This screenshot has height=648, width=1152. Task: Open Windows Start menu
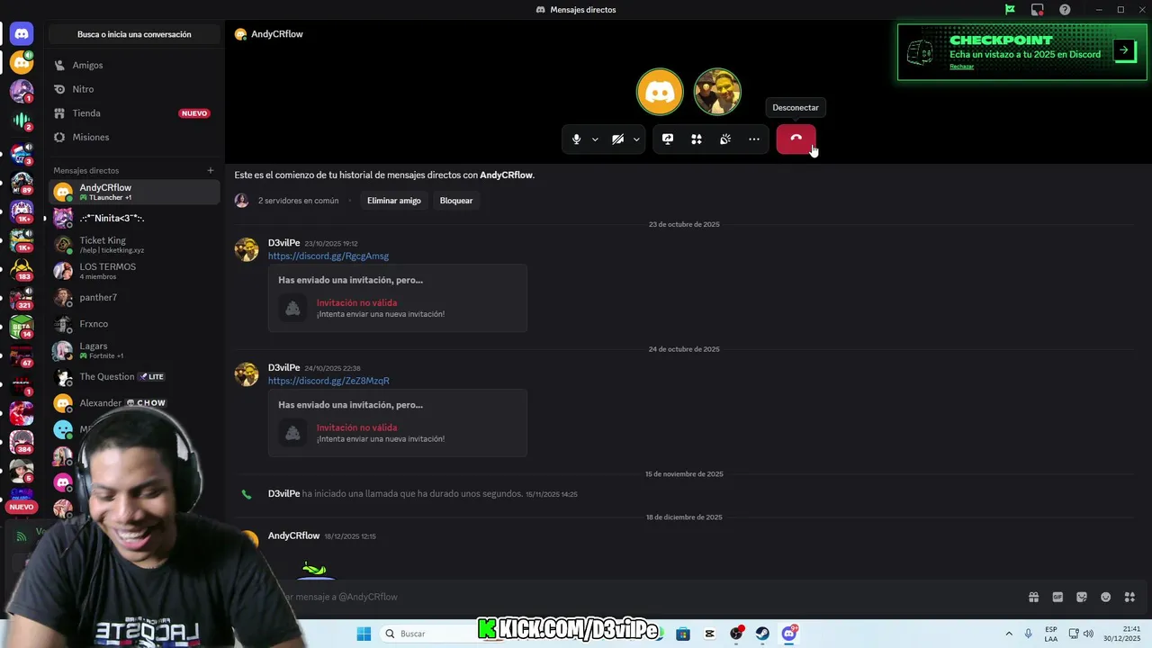tap(364, 634)
